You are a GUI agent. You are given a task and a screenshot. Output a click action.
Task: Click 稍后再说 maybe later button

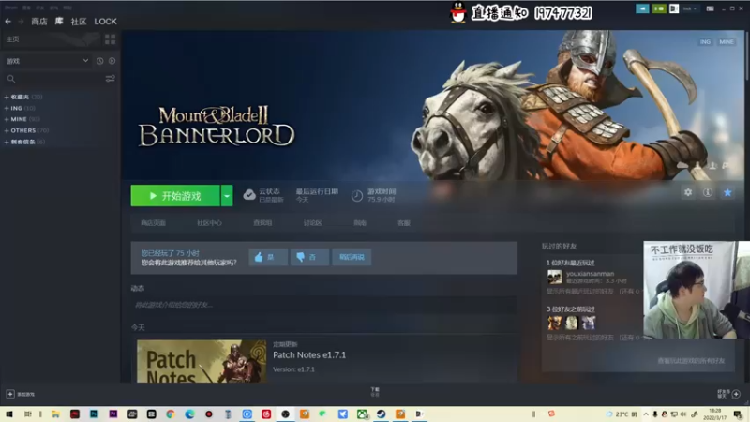point(352,257)
